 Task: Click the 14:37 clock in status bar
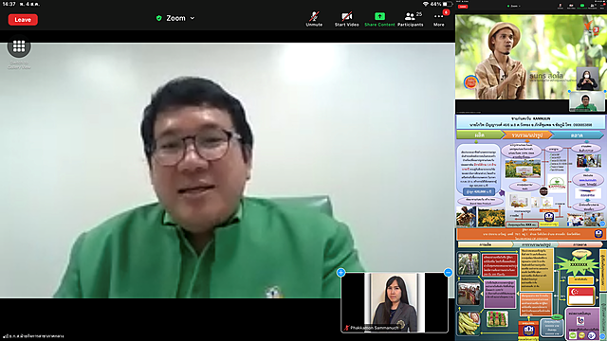pos(9,4)
